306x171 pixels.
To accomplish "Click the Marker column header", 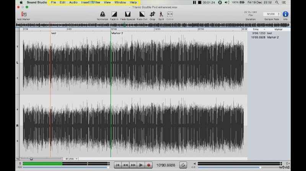I will (x=278, y=29).
